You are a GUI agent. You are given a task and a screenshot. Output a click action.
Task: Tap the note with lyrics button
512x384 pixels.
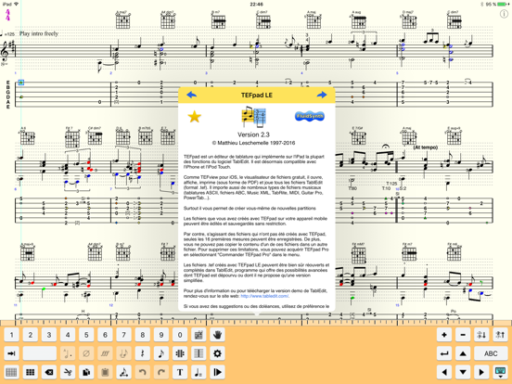coord(198,372)
